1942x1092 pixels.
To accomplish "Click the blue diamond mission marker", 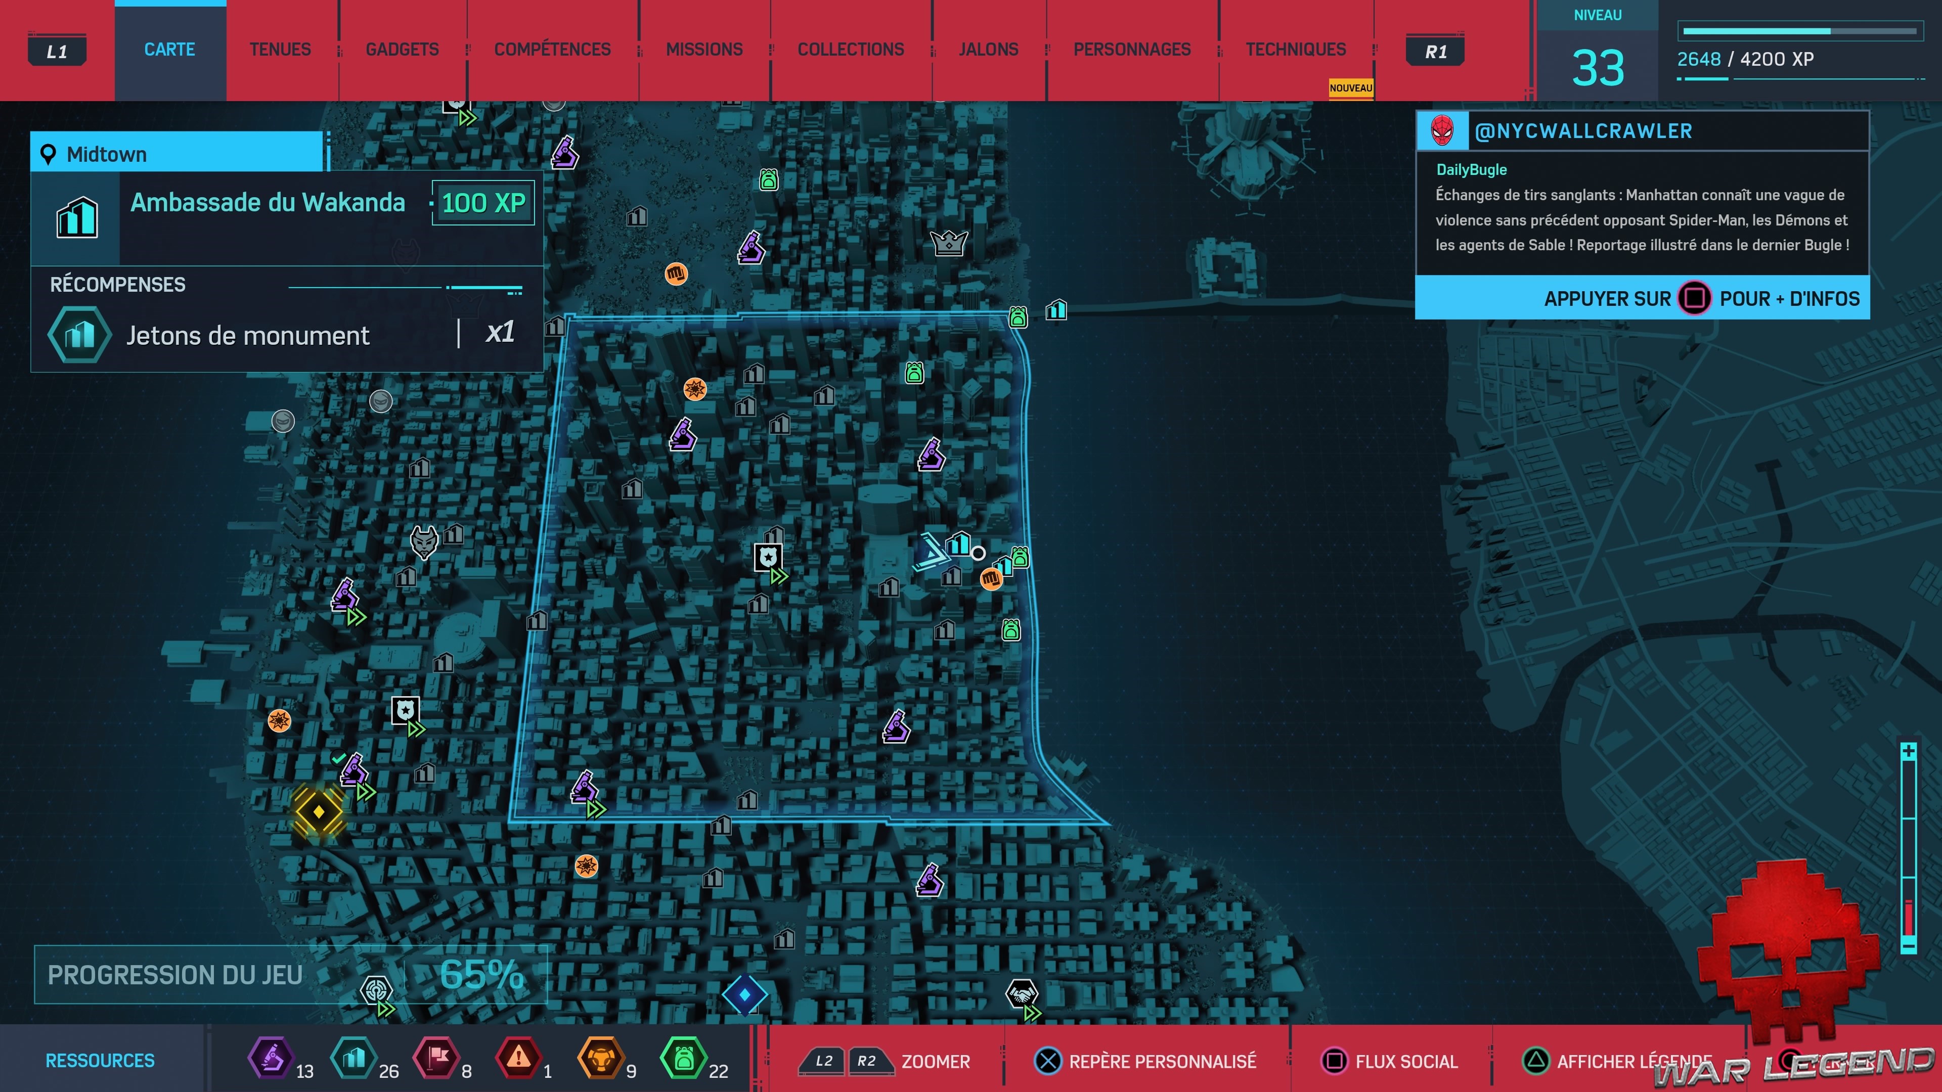I will [x=745, y=995].
